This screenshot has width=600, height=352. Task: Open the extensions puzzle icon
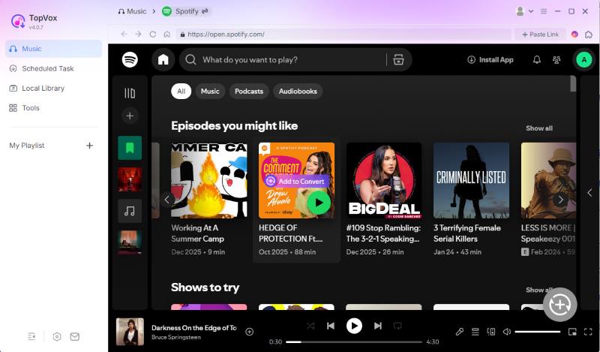[589, 35]
